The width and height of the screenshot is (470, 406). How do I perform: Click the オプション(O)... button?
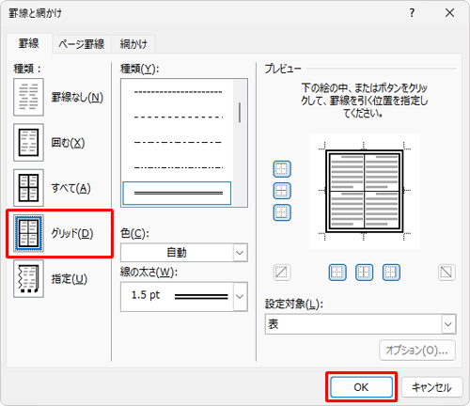[x=417, y=351]
